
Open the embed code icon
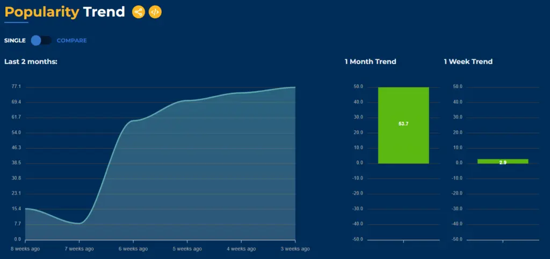[x=155, y=12]
